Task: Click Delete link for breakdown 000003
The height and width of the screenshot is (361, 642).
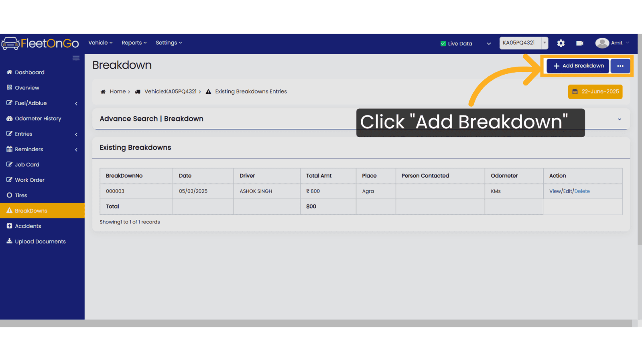Action: pos(582,191)
